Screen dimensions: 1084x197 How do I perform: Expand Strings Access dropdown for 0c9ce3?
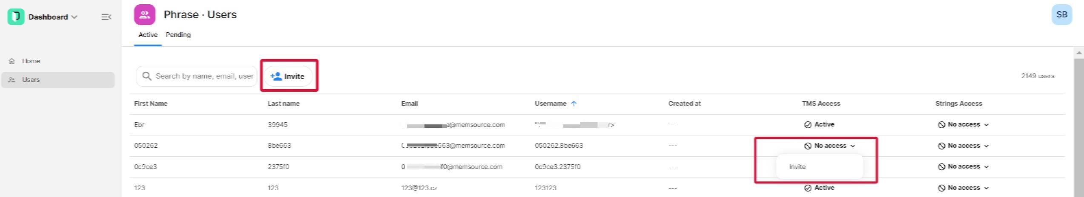tap(963, 167)
